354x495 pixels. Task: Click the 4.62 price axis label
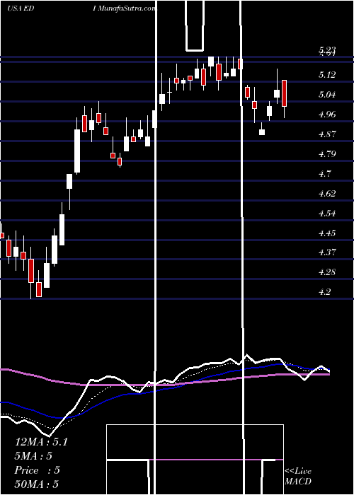pos(327,194)
